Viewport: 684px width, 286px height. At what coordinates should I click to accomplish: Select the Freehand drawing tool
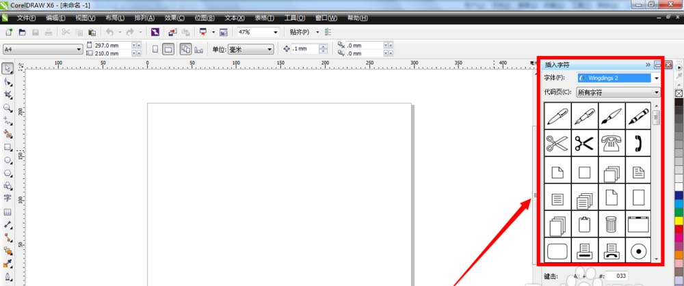pyautogui.click(x=8, y=121)
